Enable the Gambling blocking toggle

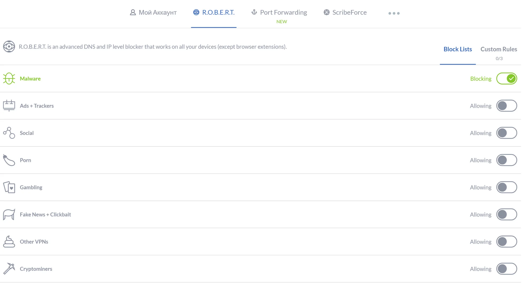[507, 187]
